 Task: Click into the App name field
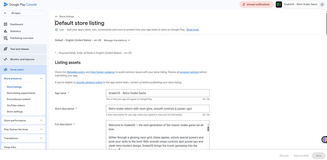pos(158,93)
